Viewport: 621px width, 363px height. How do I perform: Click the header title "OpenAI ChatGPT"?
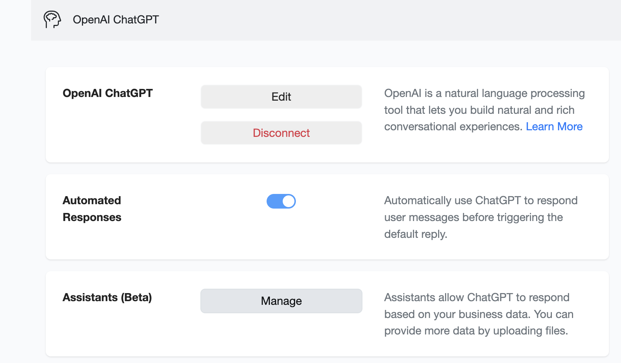click(x=116, y=19)
